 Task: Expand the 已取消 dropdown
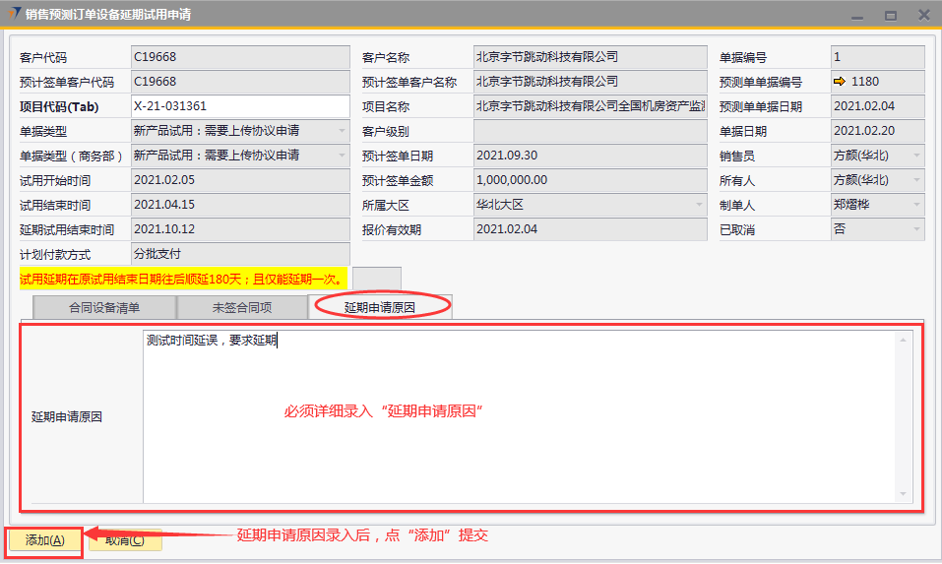916,229
